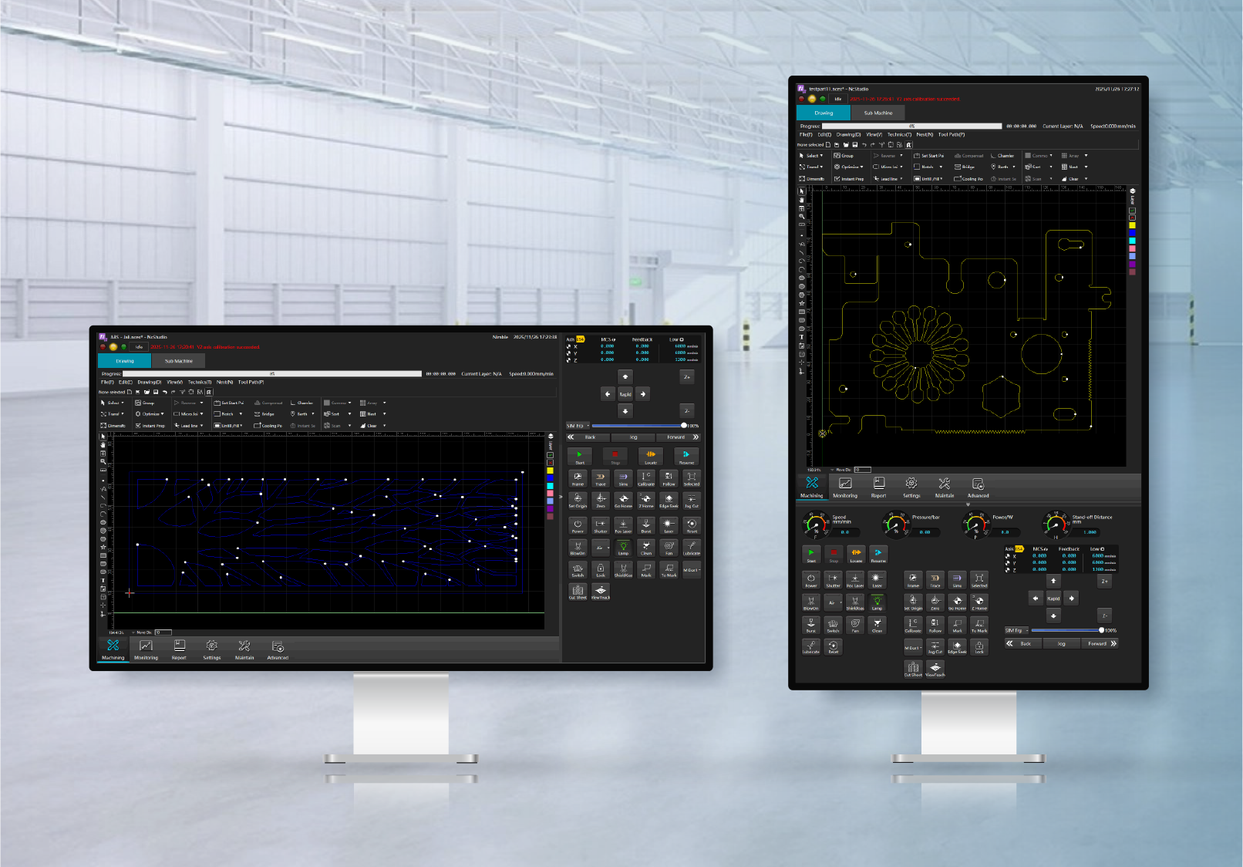Screen dimensions: 1243x867
Task: Expand Lead line dropdown on the landscape monitor
Action: [202, 426]
